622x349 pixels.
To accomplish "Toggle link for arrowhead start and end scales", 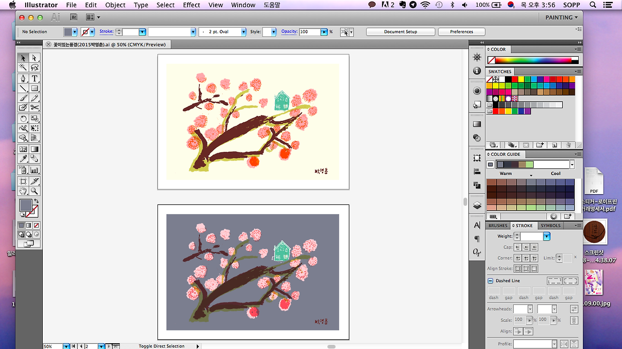I will click(574, 320).
